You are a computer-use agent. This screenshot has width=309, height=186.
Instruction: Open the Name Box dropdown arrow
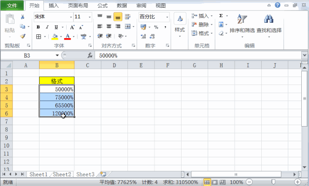tap(57, 56)
